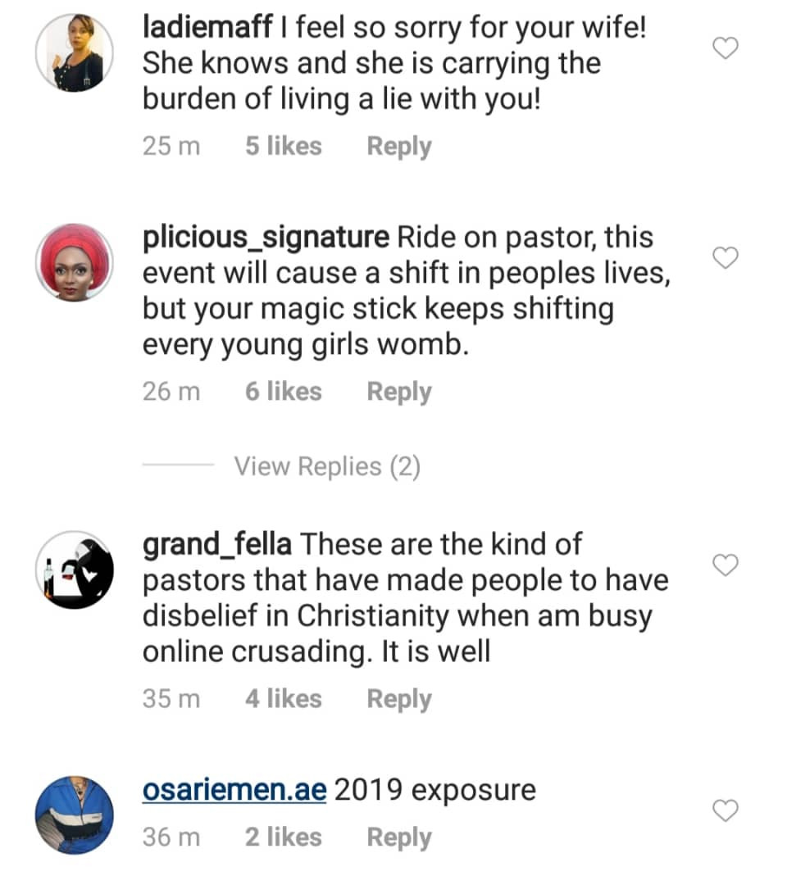This screenshot has width=787, height=885.
Task: Open plicious_signature's red headwrap avatar
Action: pos(74,262)
